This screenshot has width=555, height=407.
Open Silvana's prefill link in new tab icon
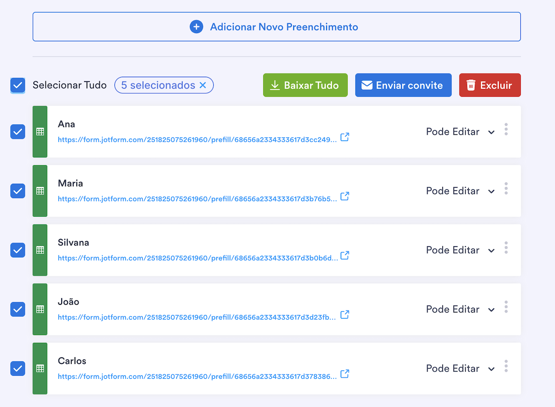pos(345,255)
